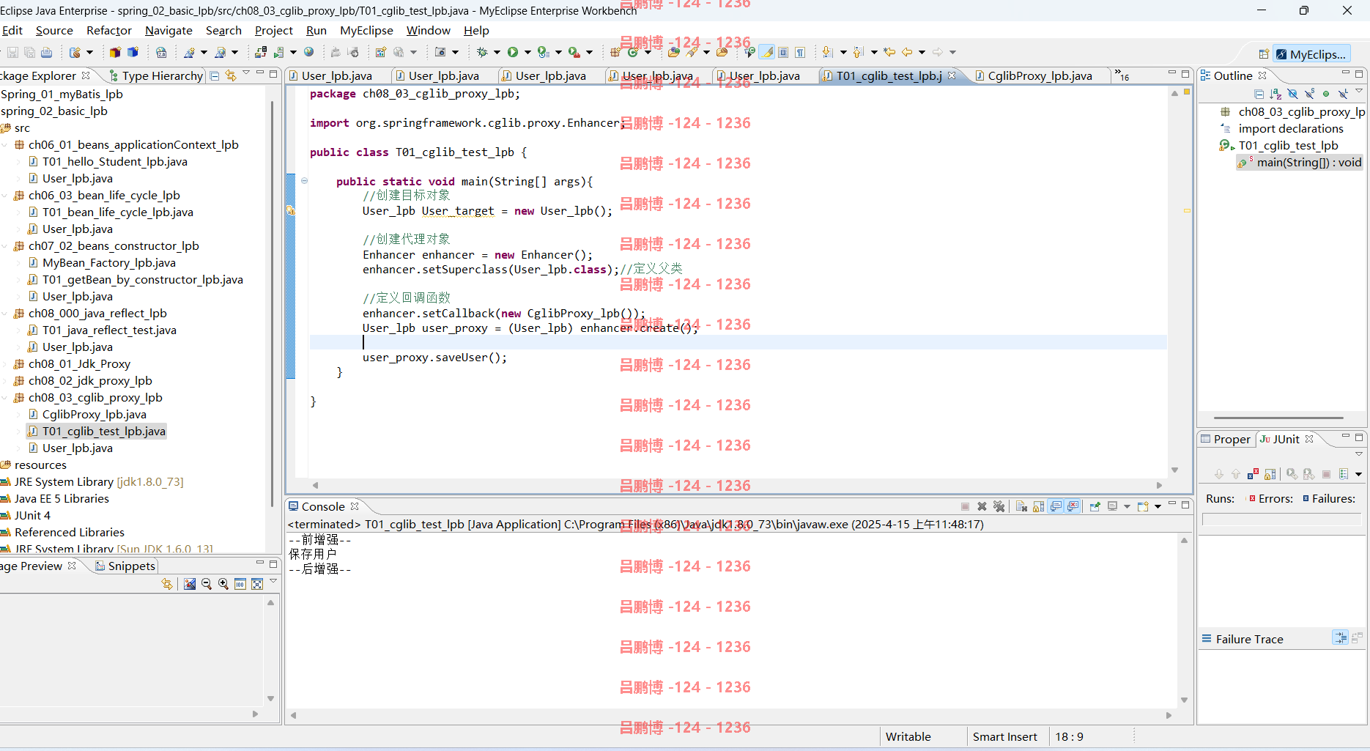Click the Open Web Browser globe icon
1370x751 pixels.
(309, 52)
